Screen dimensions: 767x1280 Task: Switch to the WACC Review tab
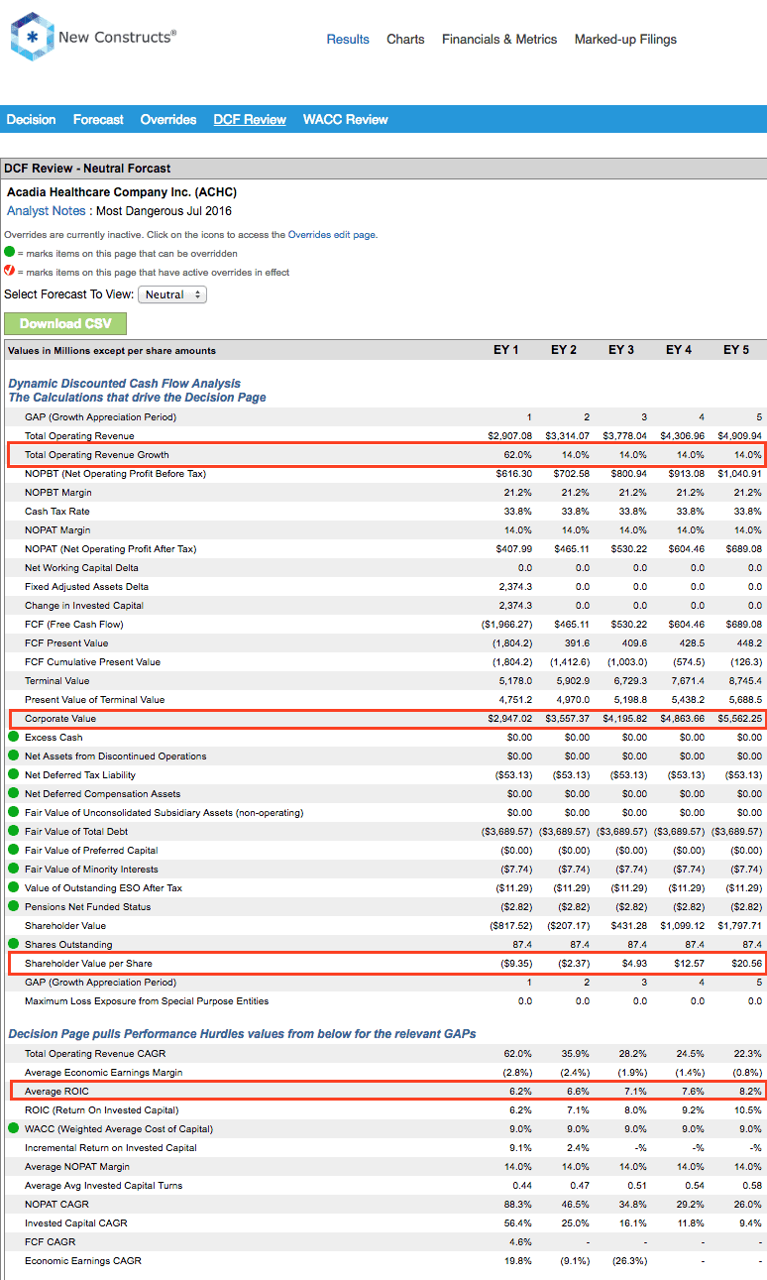pos(346,119)
